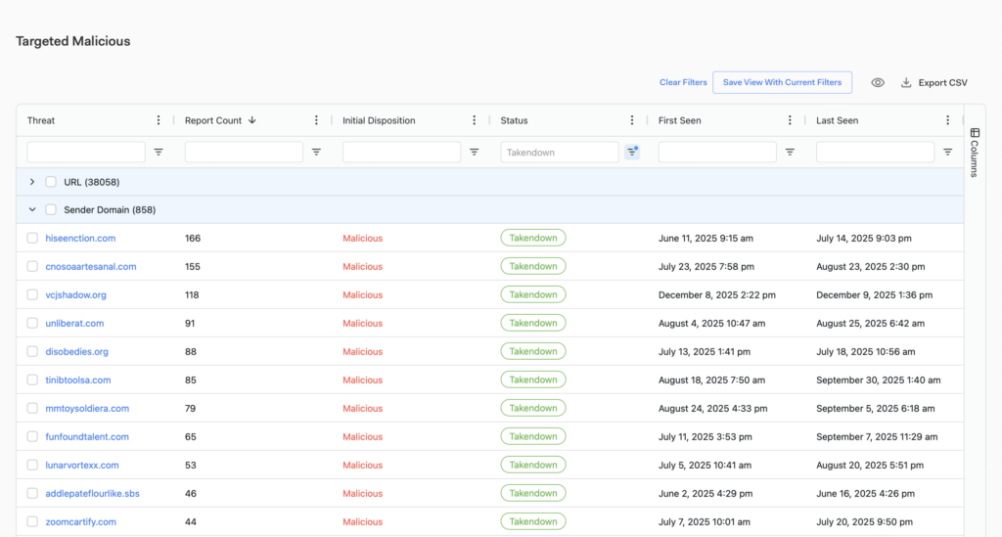
Task: Click Threat column filter icon
Action: pyautogui.click(x=159, y=152)
